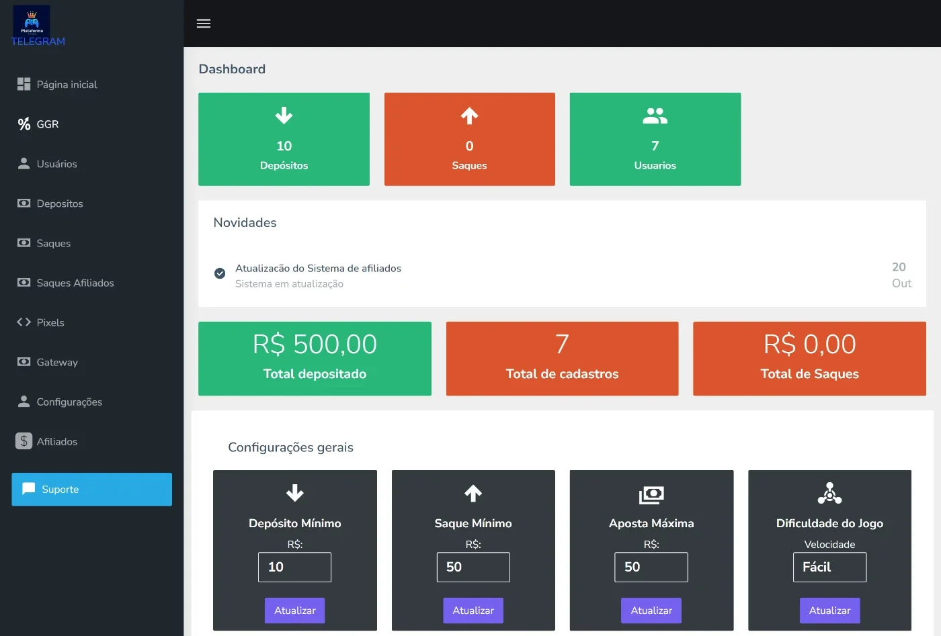Click the Afiliados dollar icon

[24, 441]
